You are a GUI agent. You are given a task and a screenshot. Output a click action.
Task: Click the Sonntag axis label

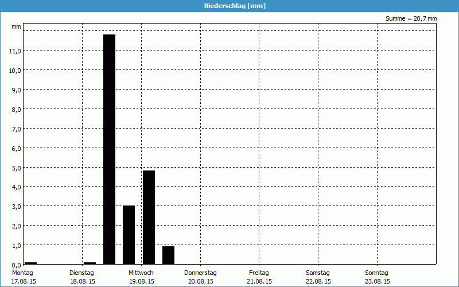(x=376, y=273)
